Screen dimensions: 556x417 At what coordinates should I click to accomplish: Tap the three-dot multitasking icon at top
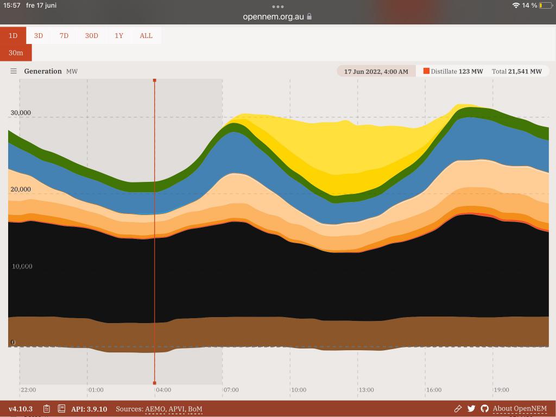click(277, 7)
